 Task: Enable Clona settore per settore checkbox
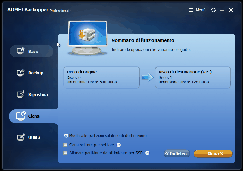point(65,145)
